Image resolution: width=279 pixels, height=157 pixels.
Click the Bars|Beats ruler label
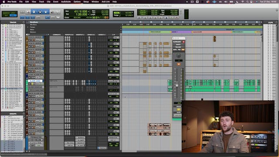point(34,22)
